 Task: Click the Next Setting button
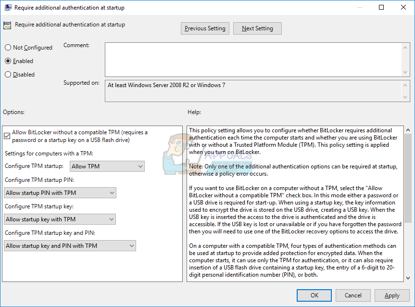[257, 28]
